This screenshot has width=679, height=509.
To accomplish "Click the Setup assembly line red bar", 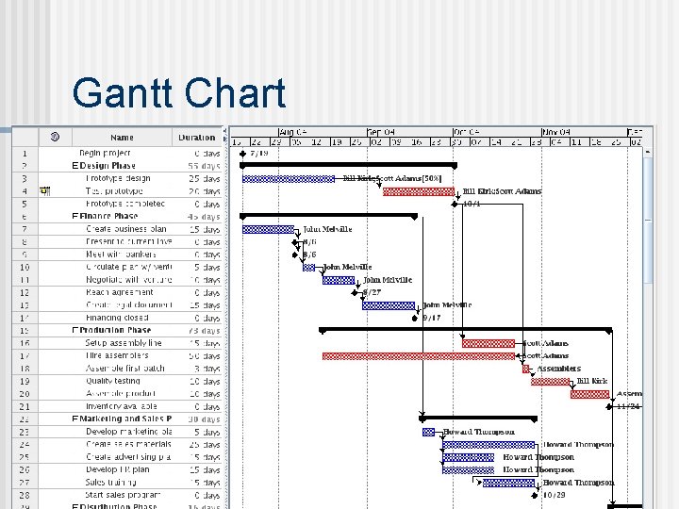I will coord(489,344).
